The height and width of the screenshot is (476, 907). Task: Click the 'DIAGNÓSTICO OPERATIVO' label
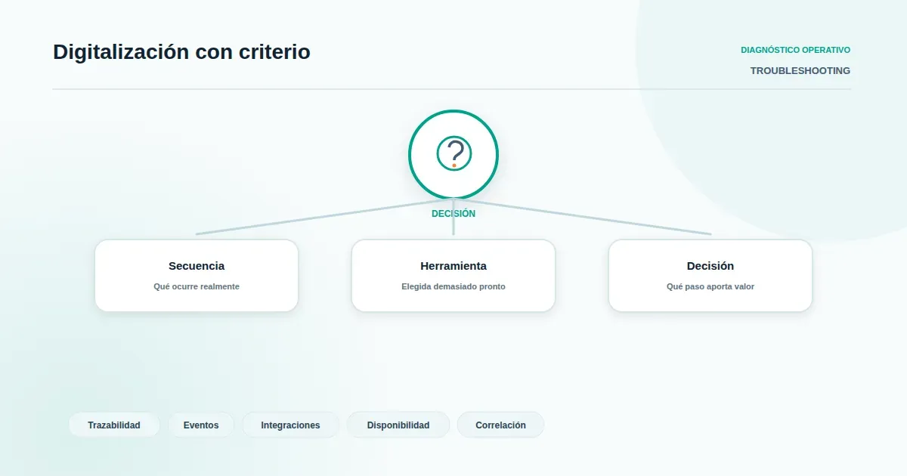[x=795, y=50]
